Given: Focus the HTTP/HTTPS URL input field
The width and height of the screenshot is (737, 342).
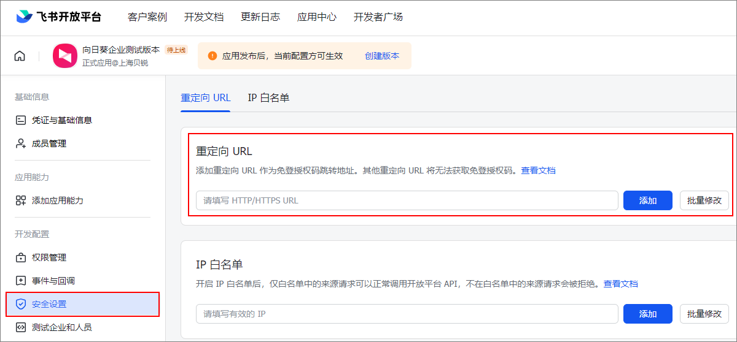Looking at the screenshot, I should point(407,200).
